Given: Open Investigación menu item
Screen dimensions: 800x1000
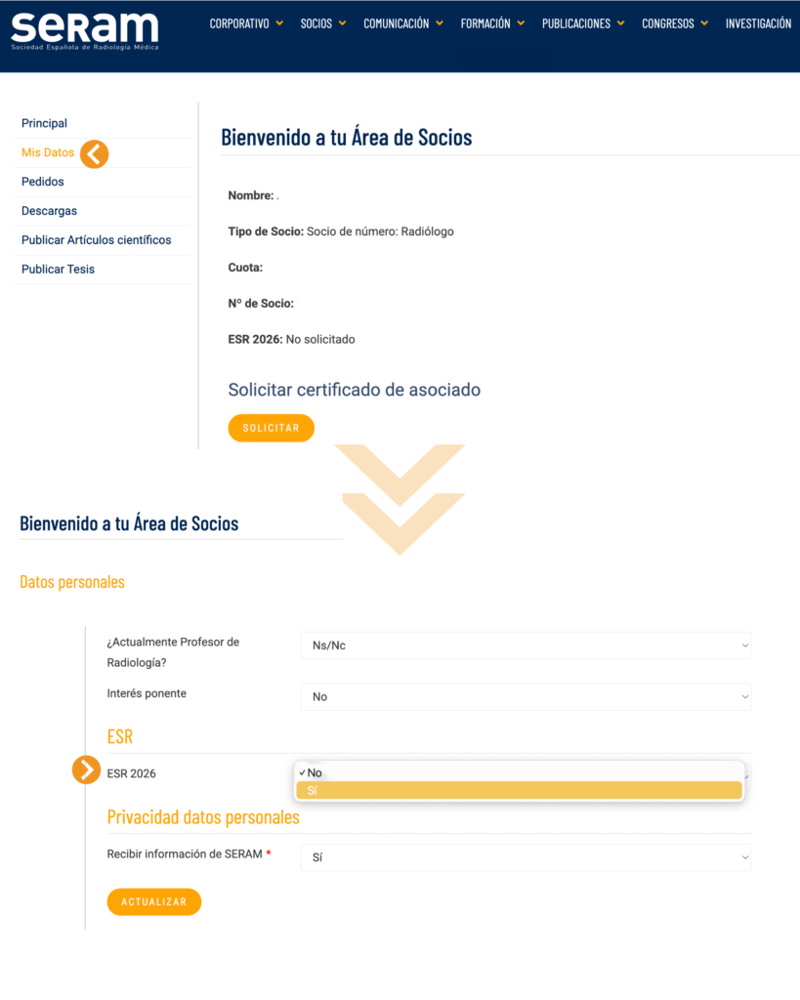Looking at the screenshot, I should tap(758, 23).
